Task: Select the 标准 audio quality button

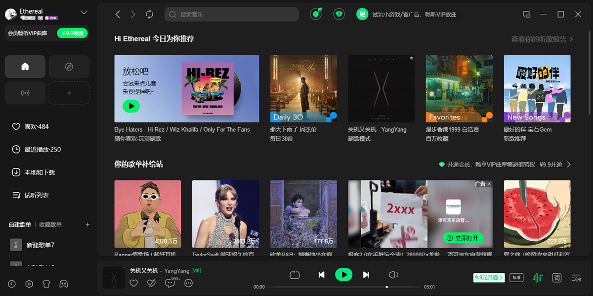Action: click(x=516, y=278)
